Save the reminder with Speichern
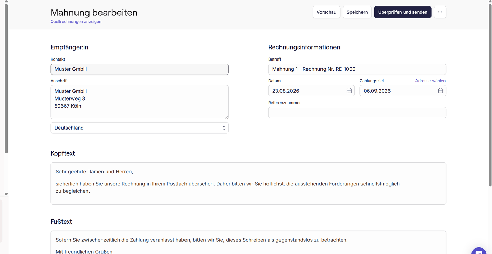The image size is (492, 254). pos(357,12)
